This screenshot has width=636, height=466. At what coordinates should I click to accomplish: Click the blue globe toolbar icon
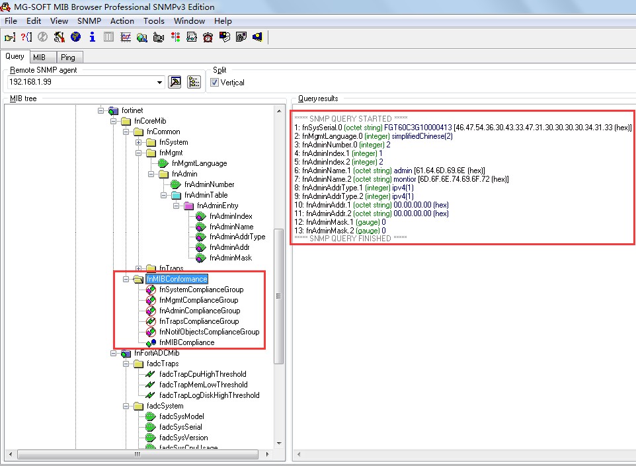(x=75, y=37)
